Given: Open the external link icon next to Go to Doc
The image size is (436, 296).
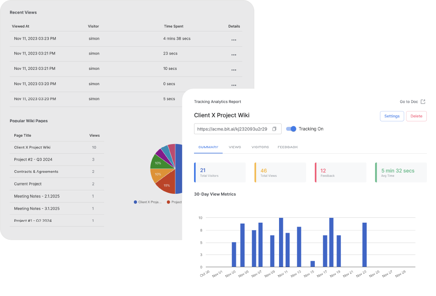Looking at the screenshot, I should click(422, 101).
